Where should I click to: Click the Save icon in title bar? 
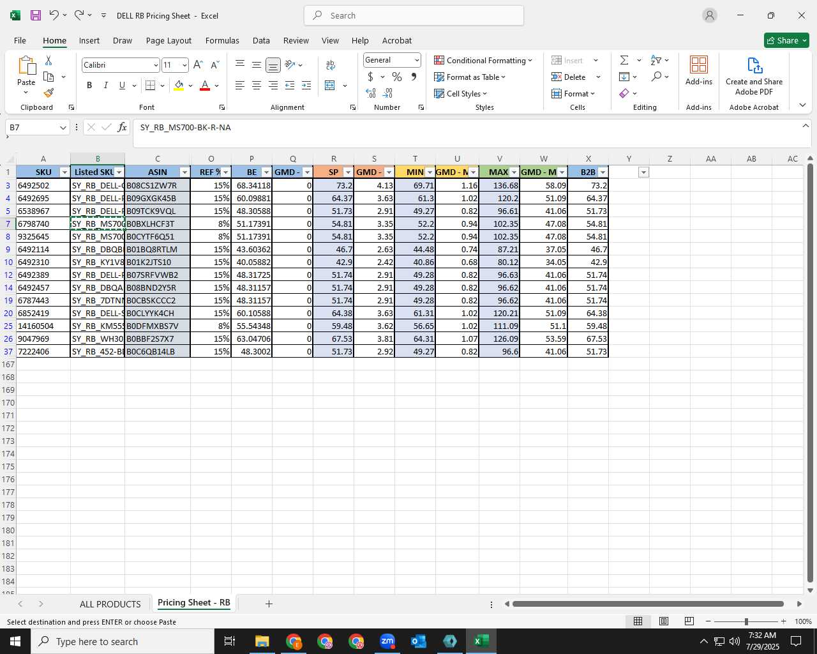pos(36,15)
